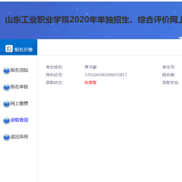Click the student name 黄书豪
This screenshot has height=182, width=182.
[x=90, y=67]
